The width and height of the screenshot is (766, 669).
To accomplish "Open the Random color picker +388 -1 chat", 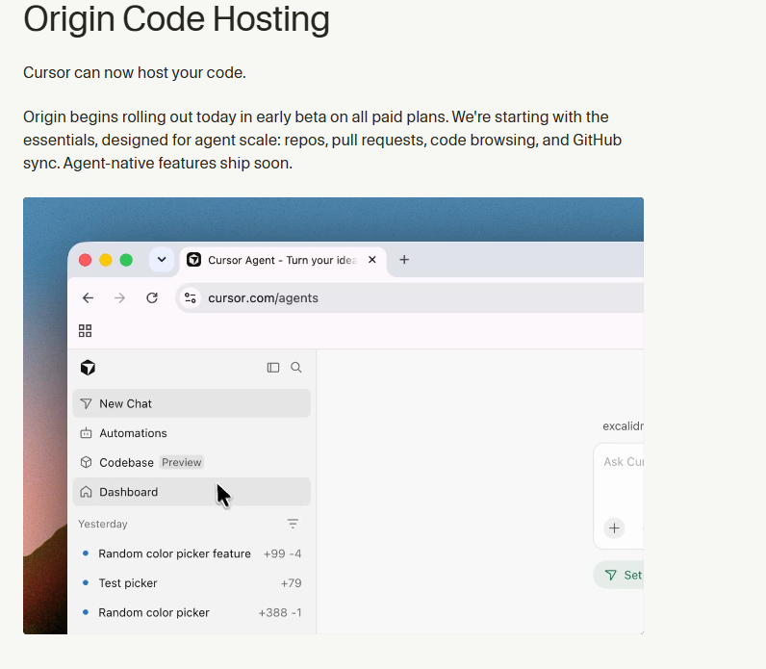I will pyautogui.click(x=191, y=612).
